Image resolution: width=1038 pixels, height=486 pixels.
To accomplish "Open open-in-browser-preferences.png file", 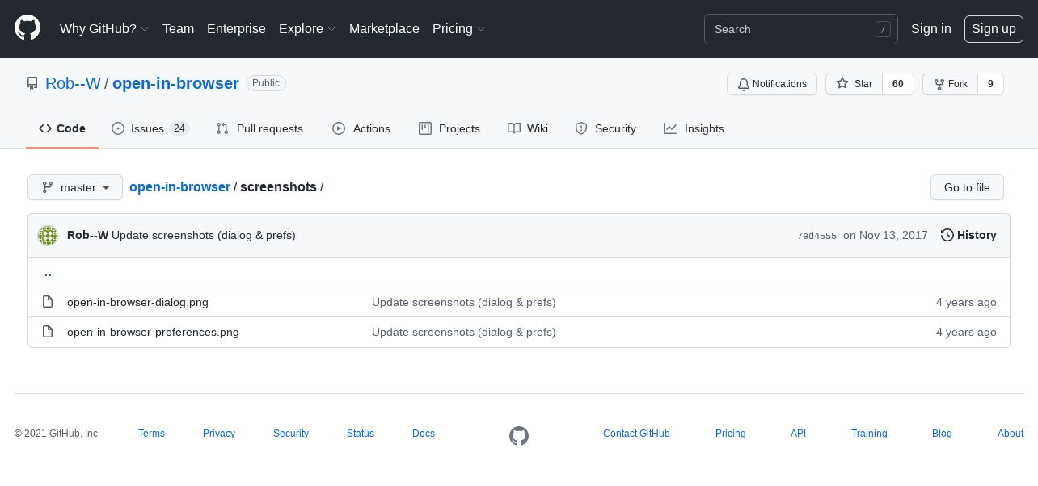I will coord(153,332).
